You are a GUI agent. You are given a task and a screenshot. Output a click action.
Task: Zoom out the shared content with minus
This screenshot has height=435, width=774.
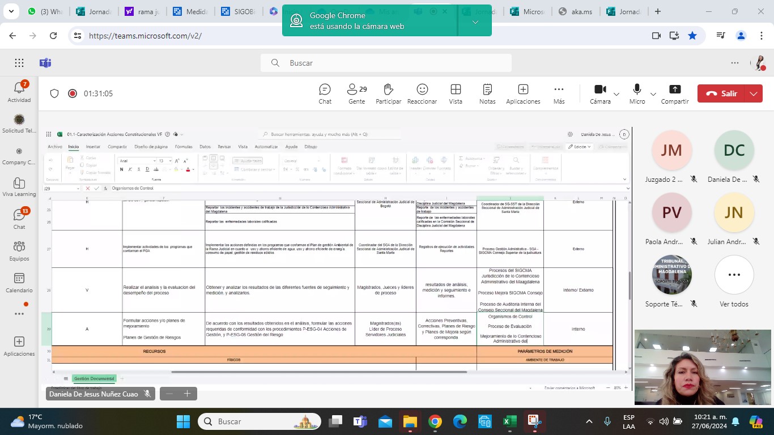coord(169,394)
